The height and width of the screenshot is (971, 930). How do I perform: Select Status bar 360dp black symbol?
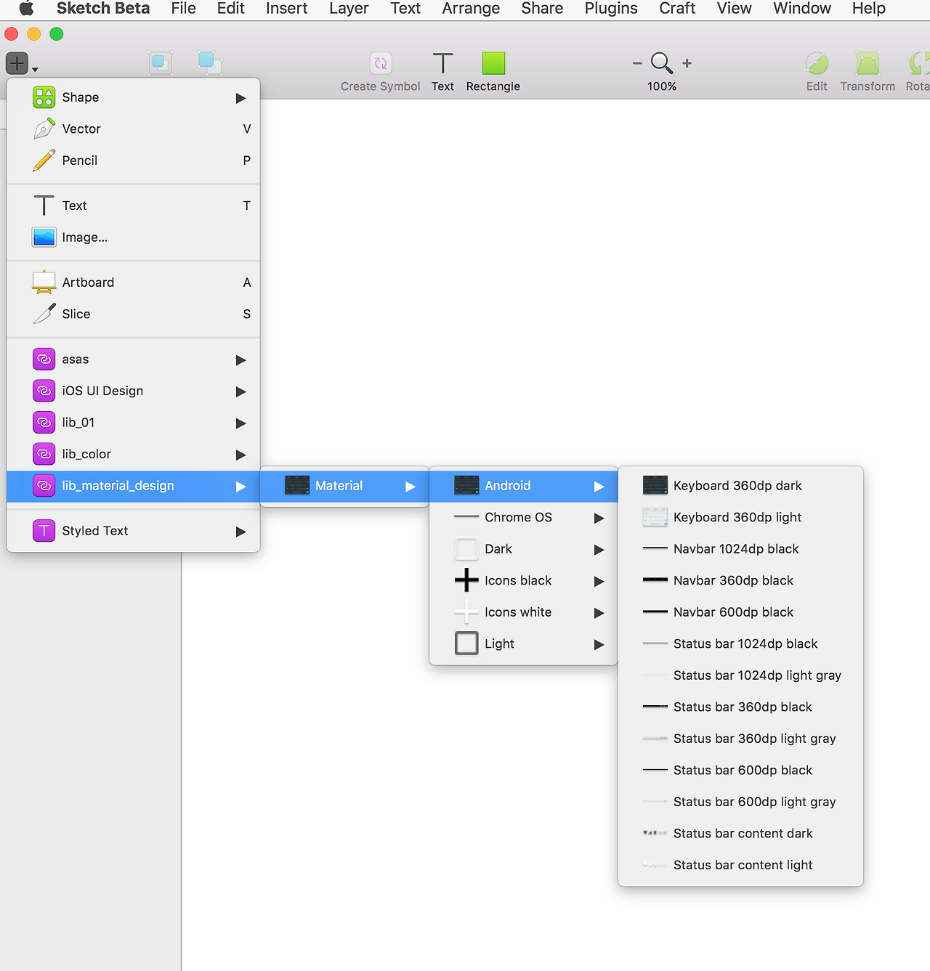pos(740,707)
